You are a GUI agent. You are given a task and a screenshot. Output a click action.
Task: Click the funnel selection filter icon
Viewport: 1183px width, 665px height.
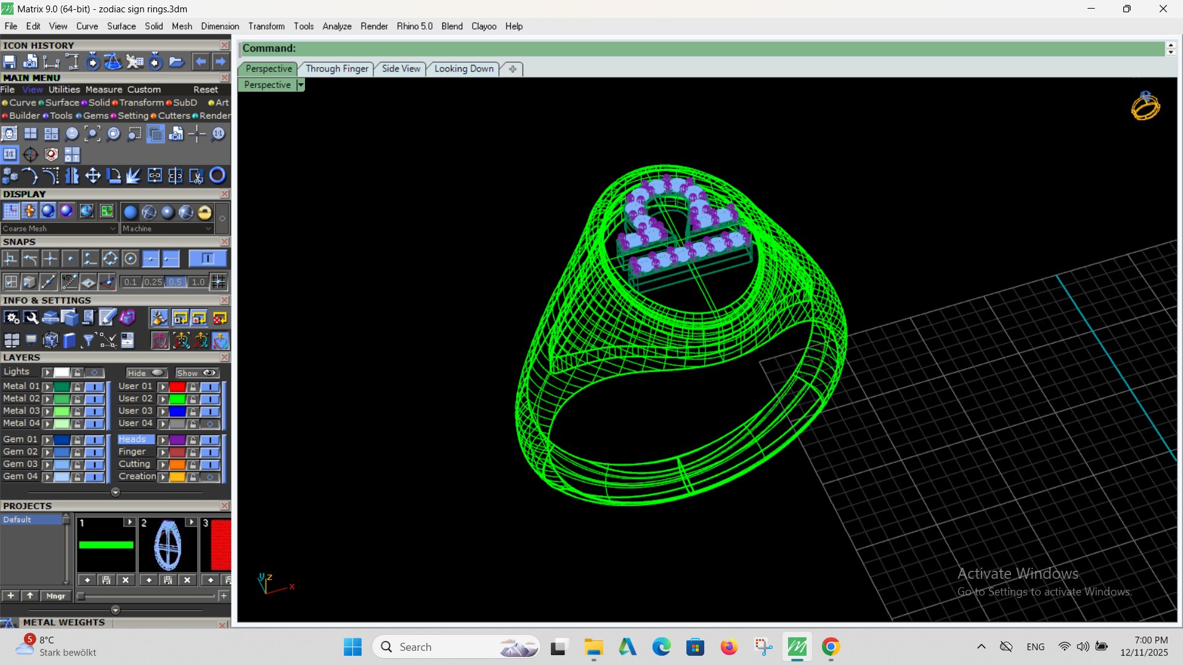(88, 340)
